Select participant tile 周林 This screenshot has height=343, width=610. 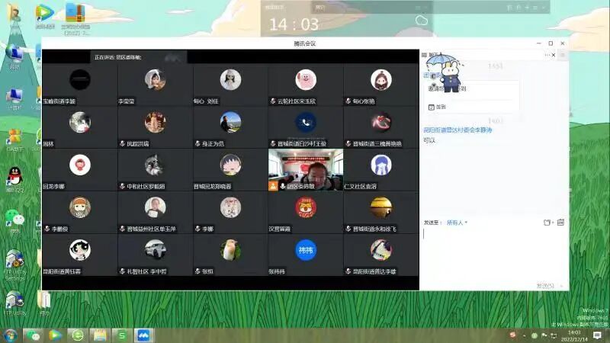(x=80, y=127)
